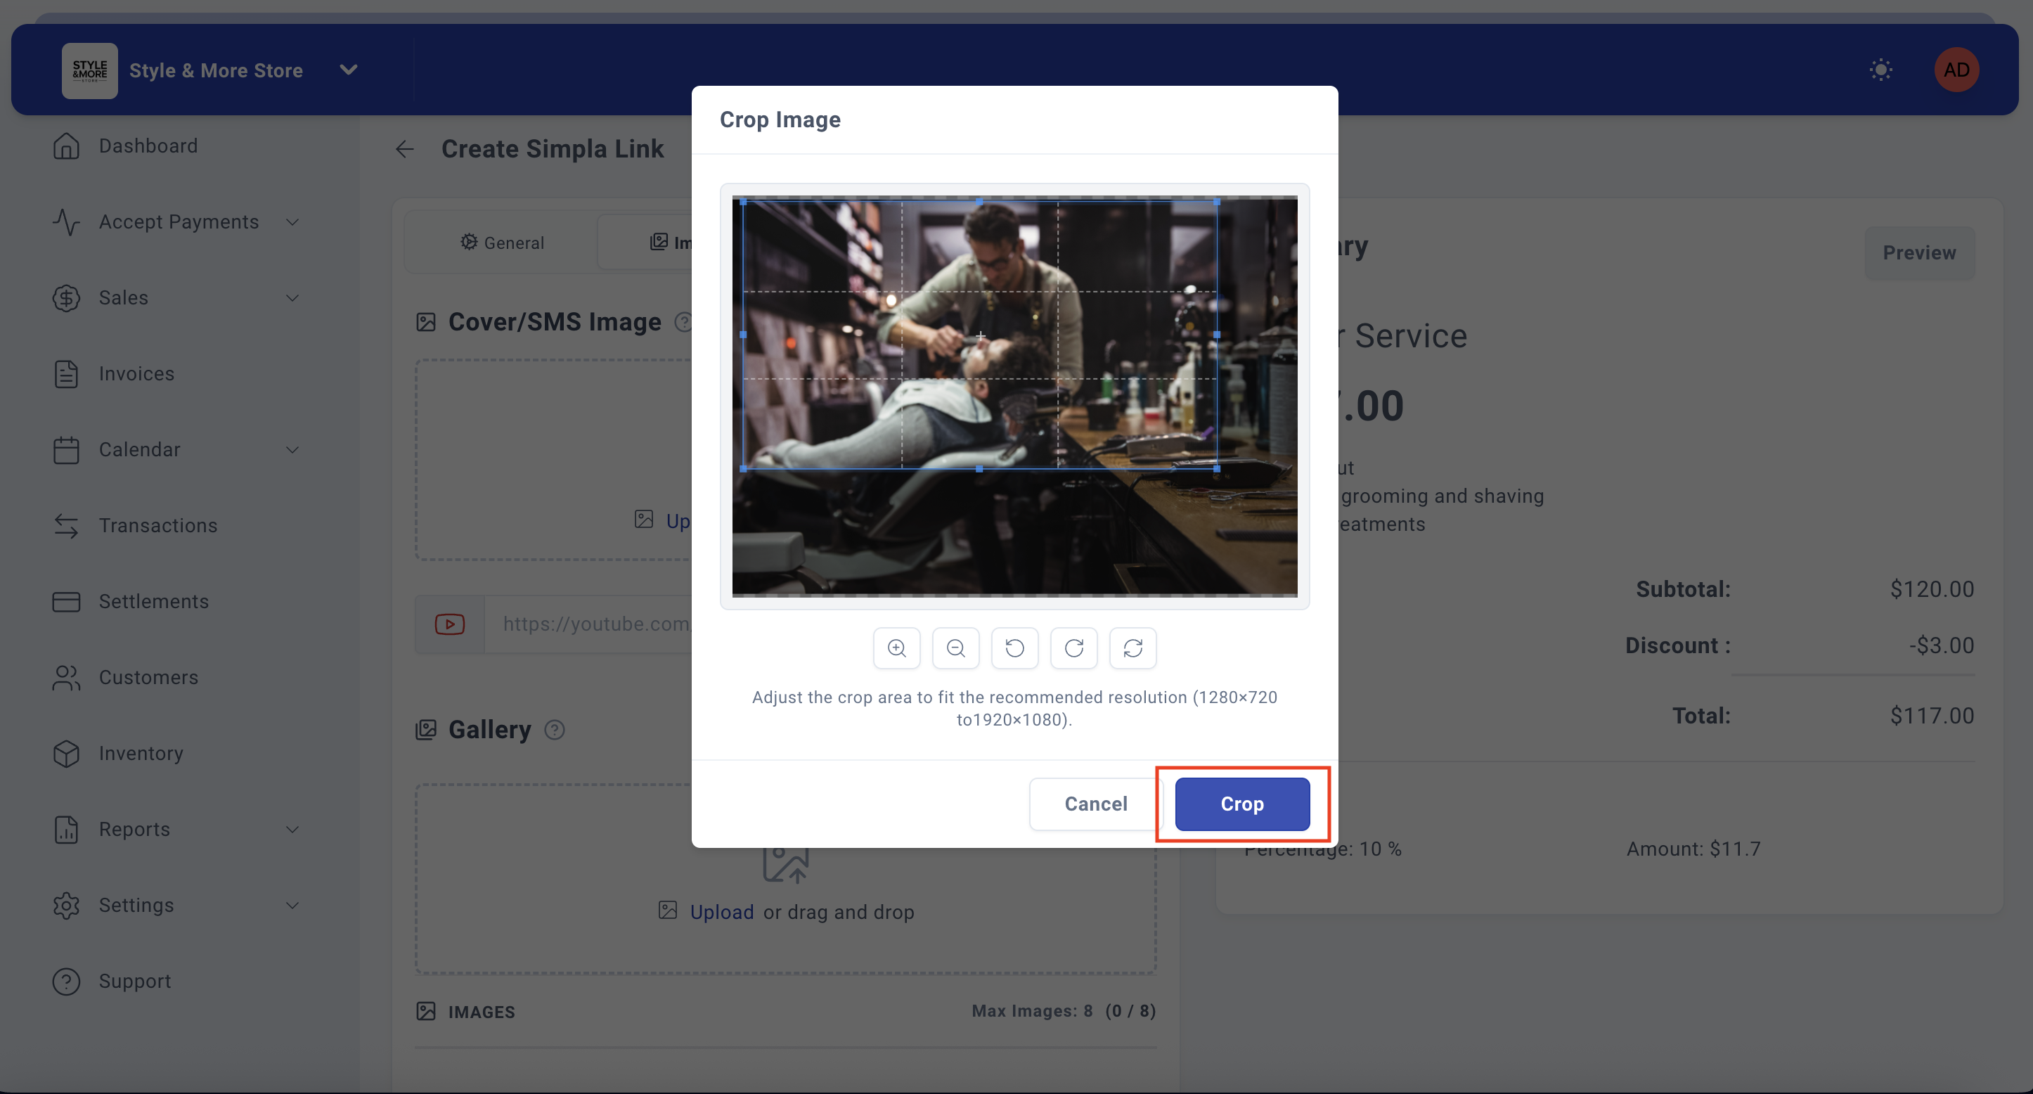Rotate image counterclockwise

coord(1015,648)
